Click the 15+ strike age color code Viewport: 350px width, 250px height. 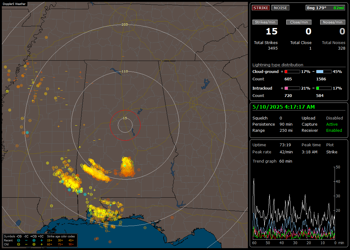tap(50, 240)
